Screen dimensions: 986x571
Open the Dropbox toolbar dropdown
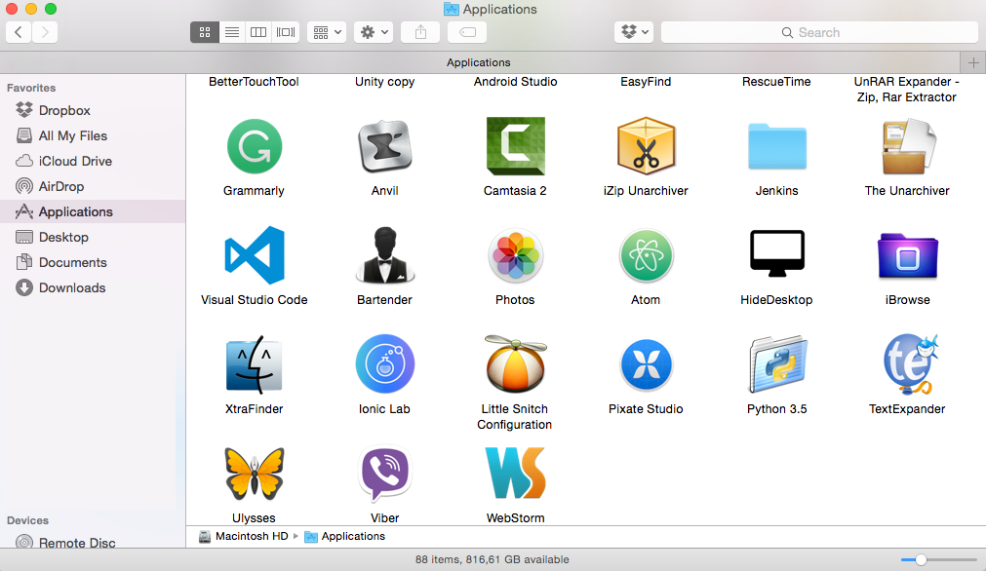coord(635,32)
